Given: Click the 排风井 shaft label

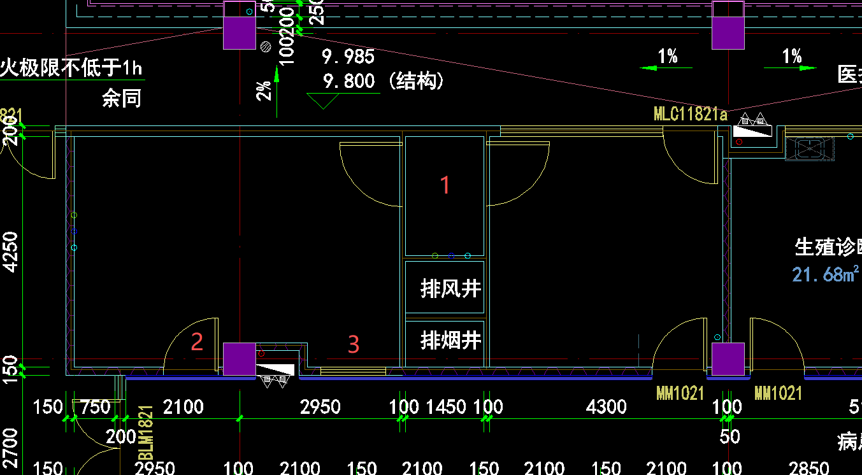Looking at the screenshot, I should [x=450, y=289].
